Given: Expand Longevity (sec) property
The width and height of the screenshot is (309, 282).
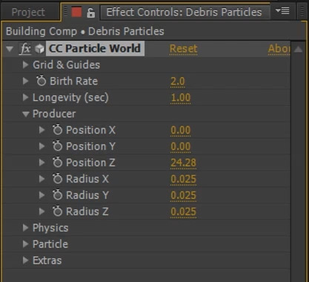Looking at the screenshot, I should coord(25,97).
